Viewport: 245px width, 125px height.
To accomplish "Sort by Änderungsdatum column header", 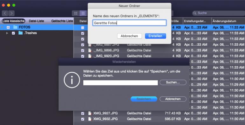I will pos(224,21).
